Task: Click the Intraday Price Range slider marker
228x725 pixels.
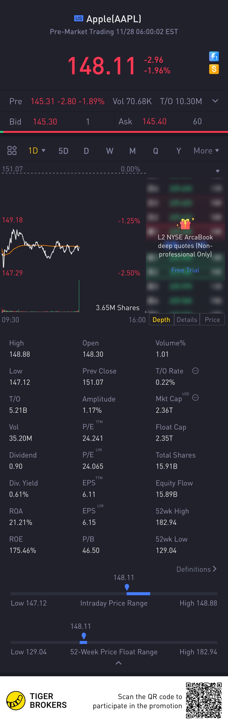Action: click(127, 587)
